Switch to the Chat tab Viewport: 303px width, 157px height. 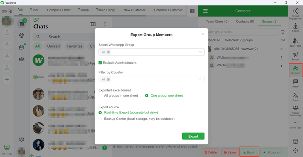34,10
